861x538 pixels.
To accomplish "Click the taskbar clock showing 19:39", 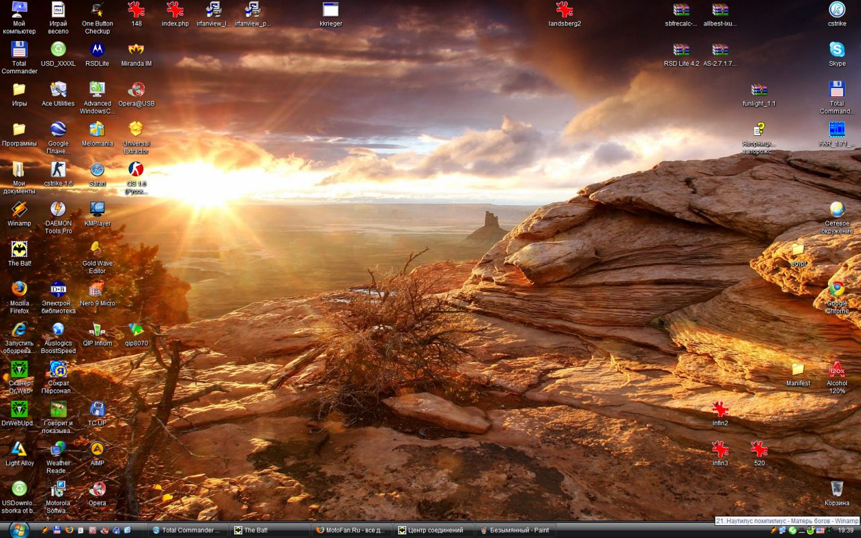I will [846, 530].
